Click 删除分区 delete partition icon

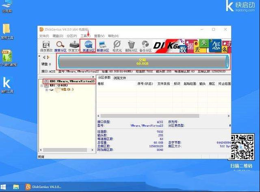click(x=131, y=46)
